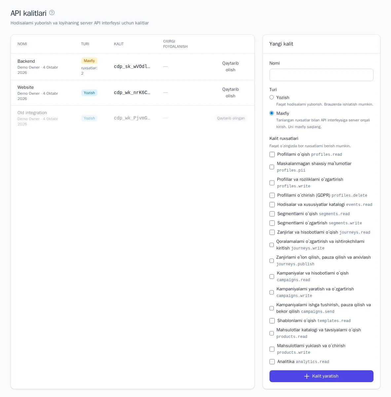391x397 pixels.
Task: Click the Backend key name
Action: (x=26, y=61)
